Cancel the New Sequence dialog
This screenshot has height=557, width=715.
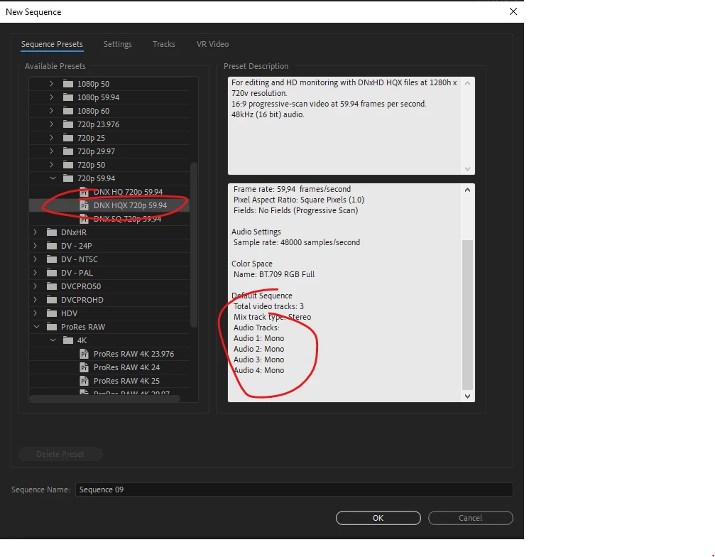click(x=470, y=518)
